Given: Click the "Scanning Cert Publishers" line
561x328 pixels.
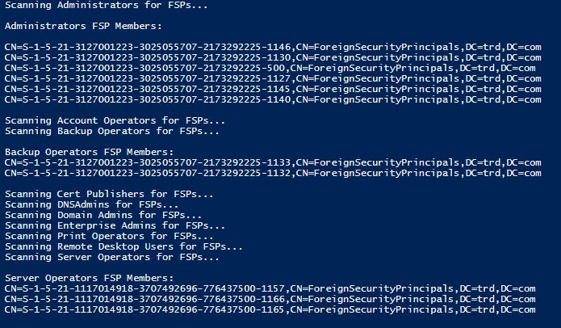Looking at the screenshot, I should click(x=109, y=194).
